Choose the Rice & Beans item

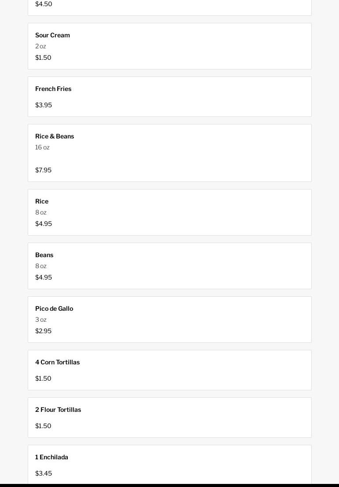coord(55,136)
